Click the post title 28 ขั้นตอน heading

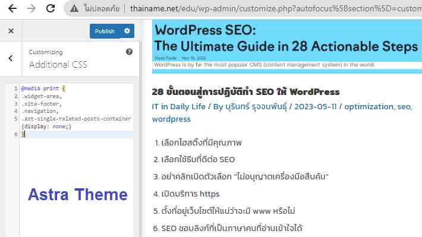coord(245,91)
